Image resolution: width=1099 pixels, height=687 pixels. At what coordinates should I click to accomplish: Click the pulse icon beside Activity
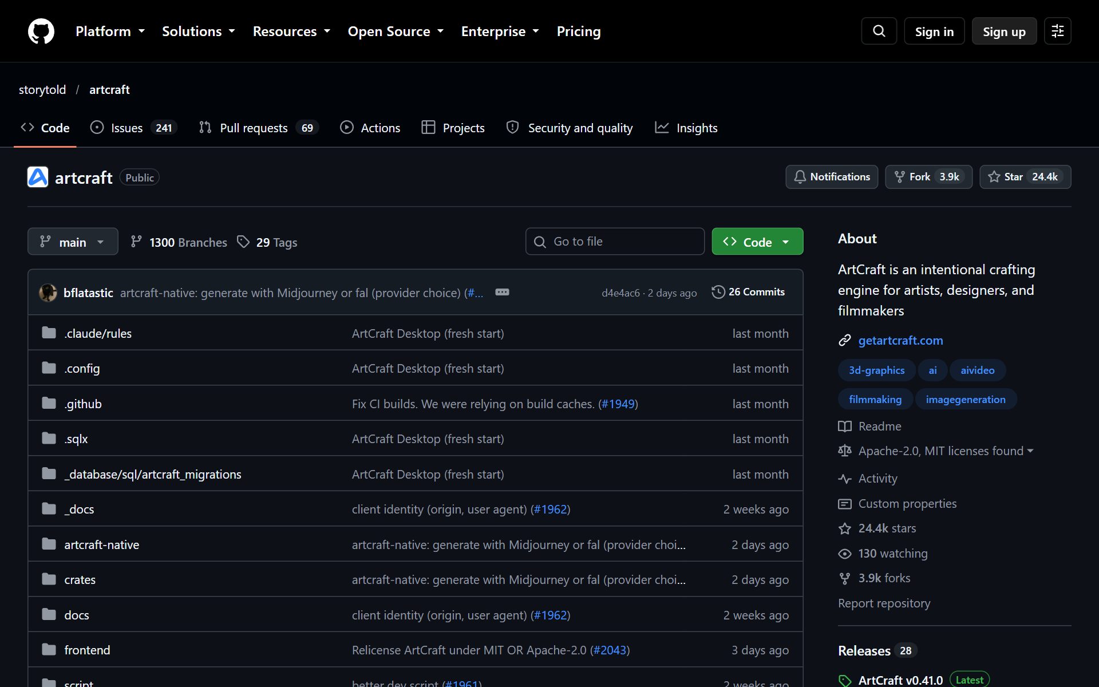[x=844, y=479]
